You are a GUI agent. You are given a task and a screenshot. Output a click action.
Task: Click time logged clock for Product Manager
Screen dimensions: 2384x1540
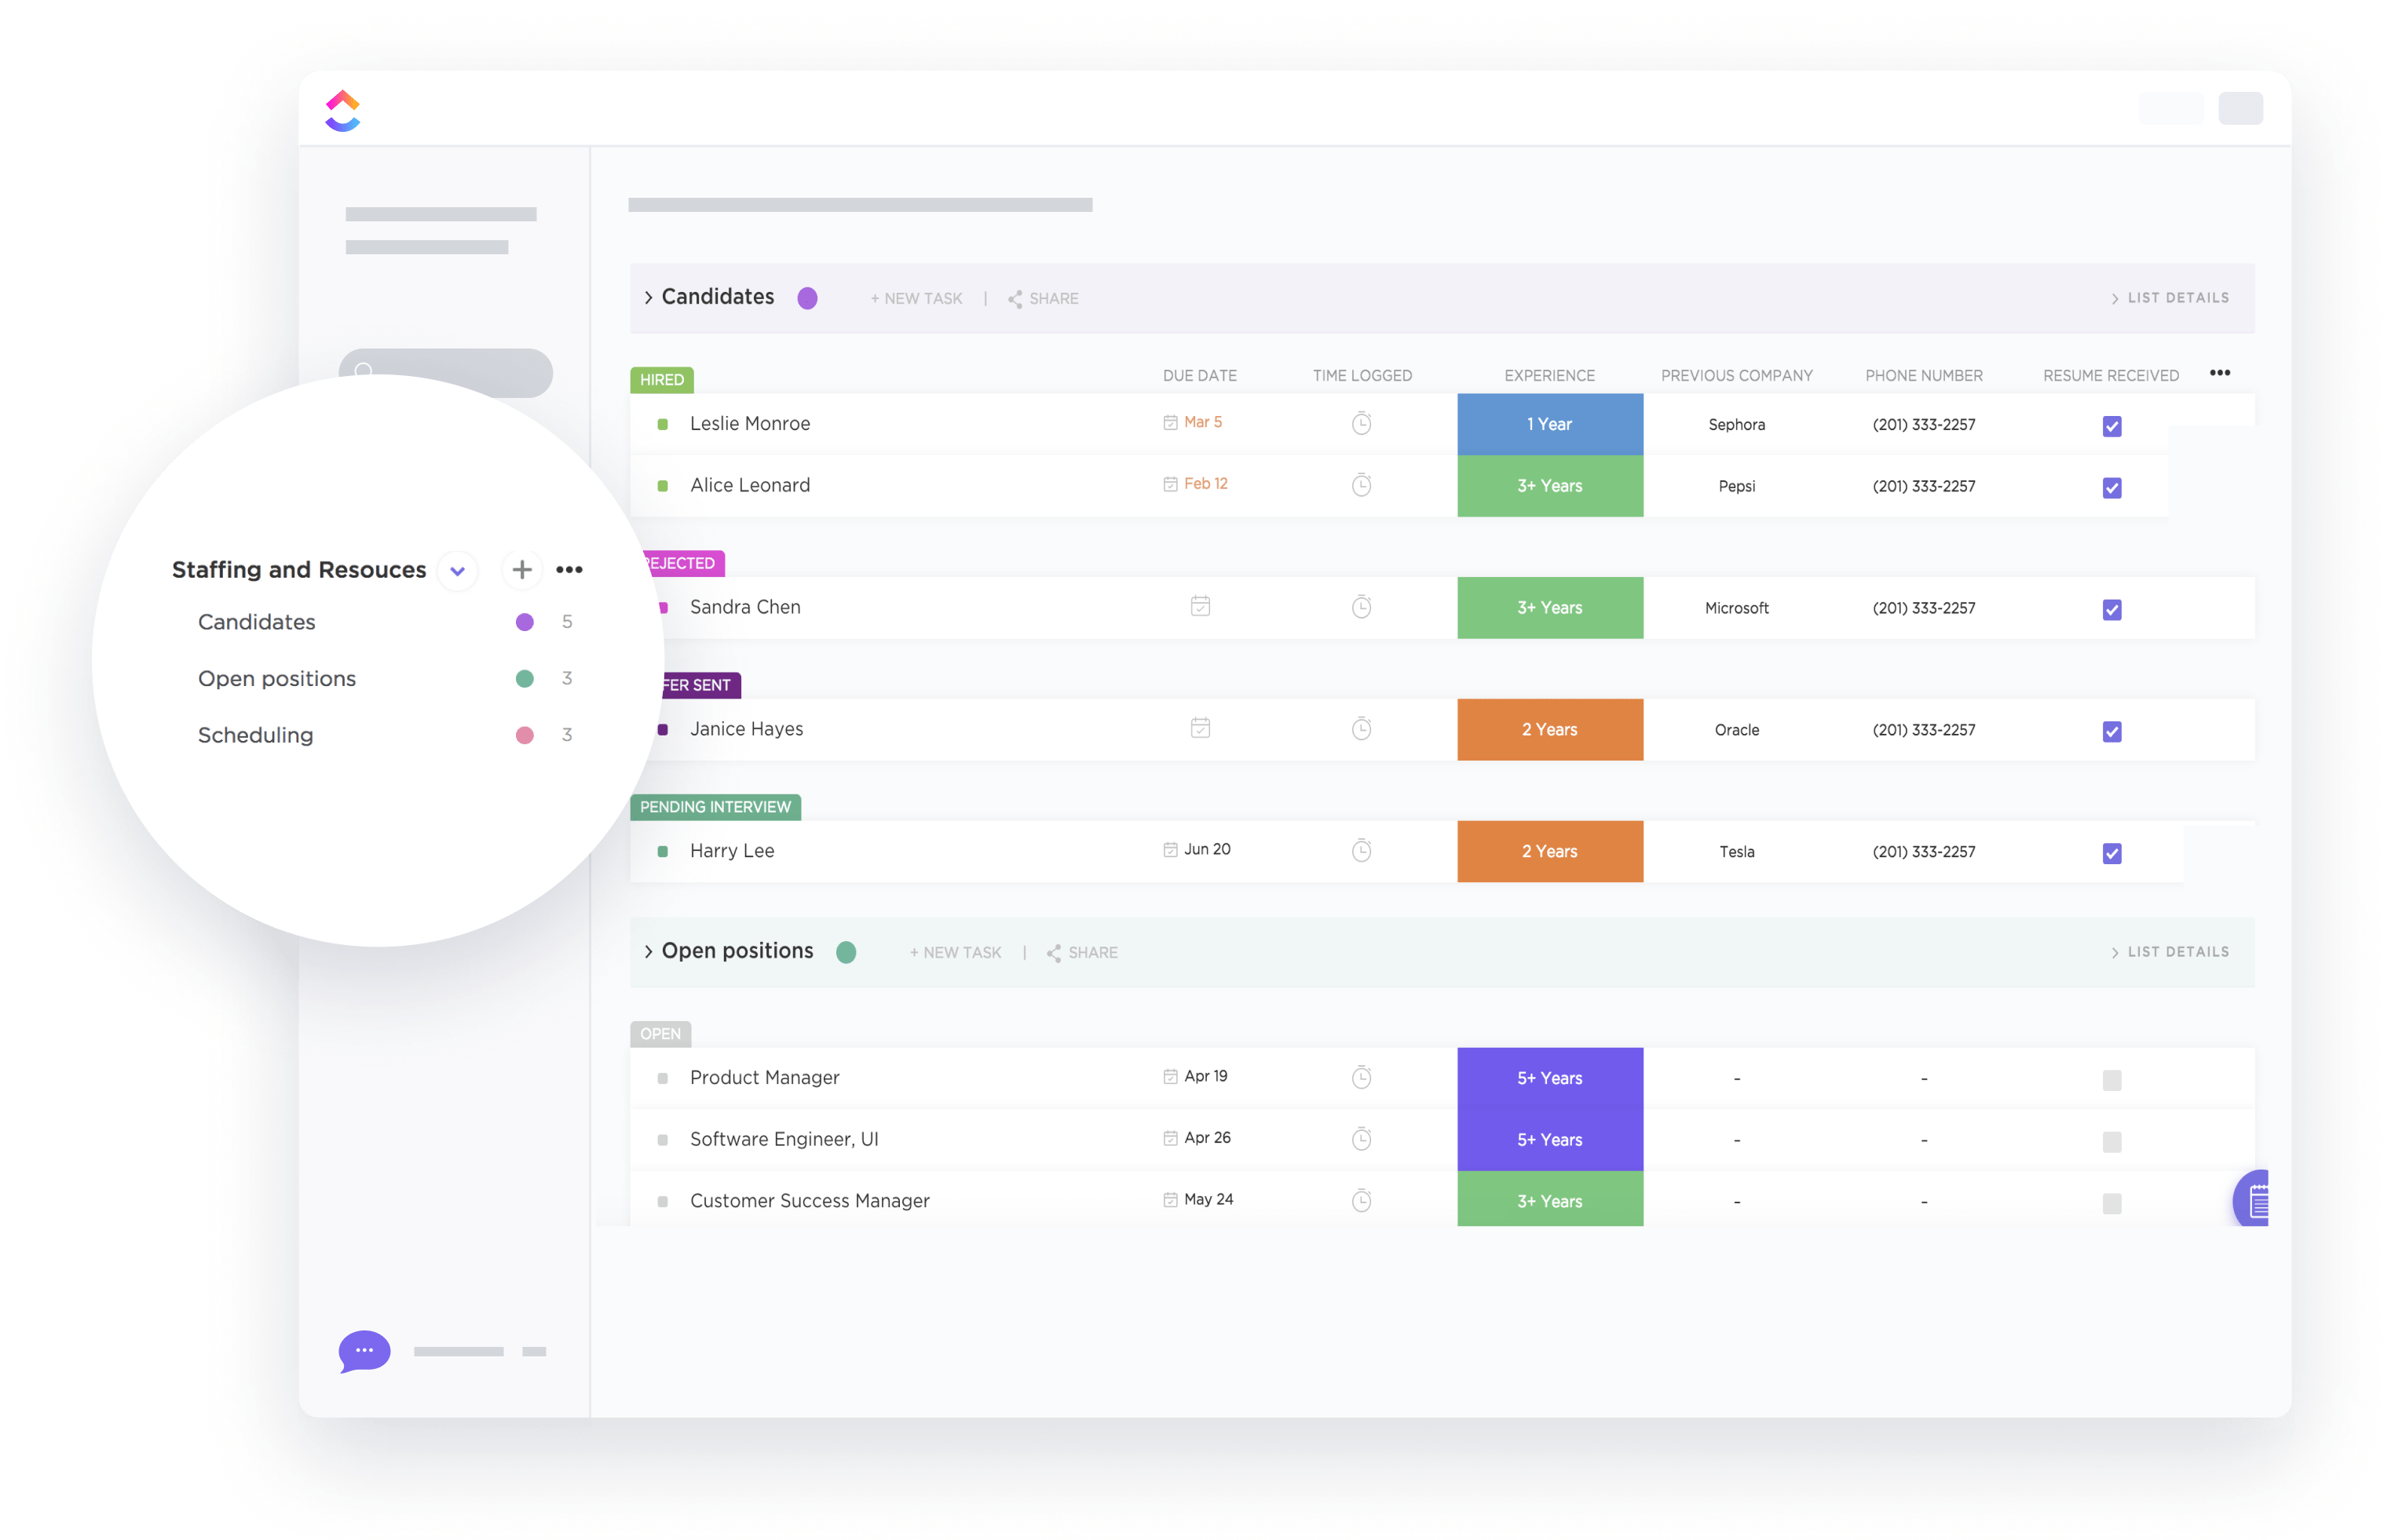click(x=1361, y=1077)
